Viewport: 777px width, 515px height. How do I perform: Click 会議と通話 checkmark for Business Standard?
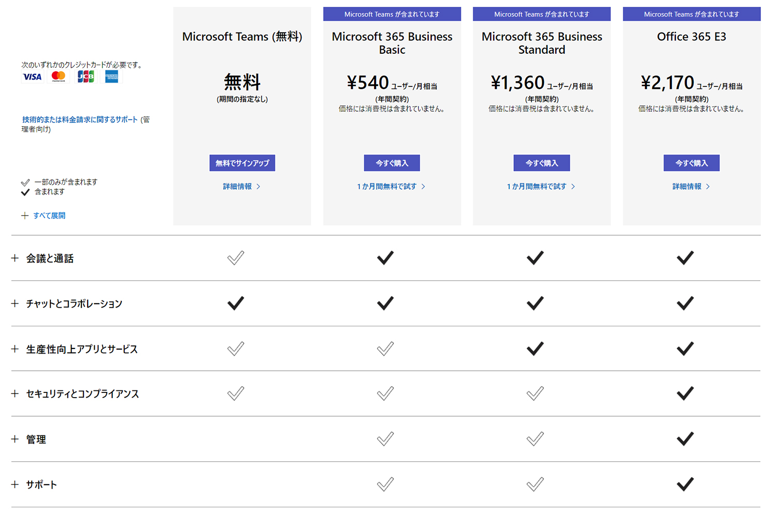click(x=535, y=257)
